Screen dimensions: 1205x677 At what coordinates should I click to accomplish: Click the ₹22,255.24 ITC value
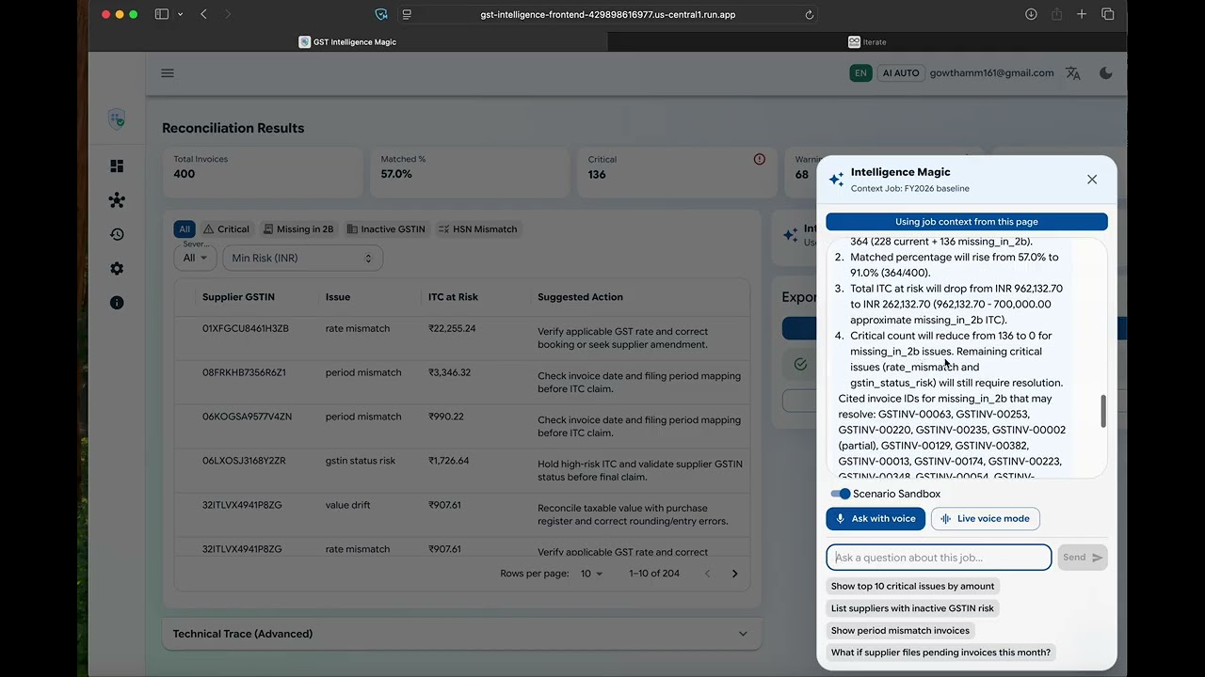[452, 329]
